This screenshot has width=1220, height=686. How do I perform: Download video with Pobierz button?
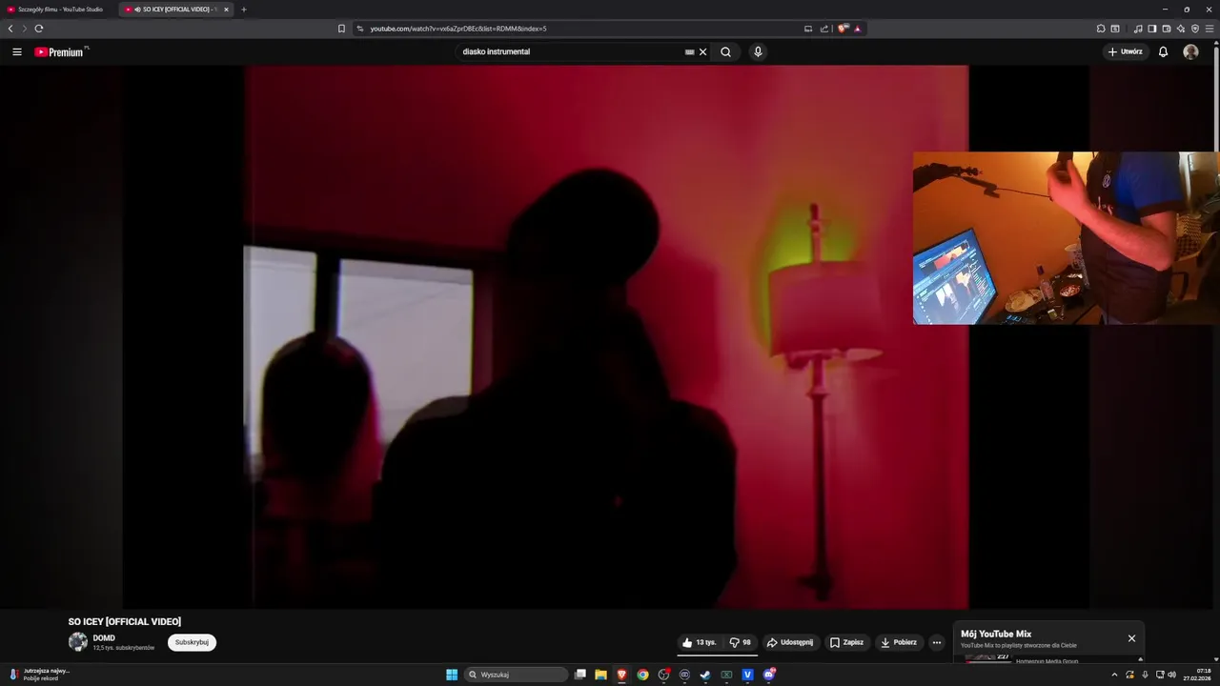tap(899, 642)
